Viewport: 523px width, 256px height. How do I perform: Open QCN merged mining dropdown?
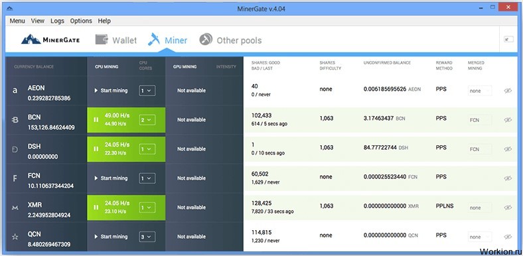pos(480,237)
